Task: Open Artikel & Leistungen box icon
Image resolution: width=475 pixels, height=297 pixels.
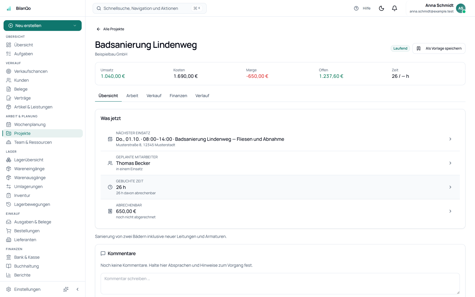Action: (x=9, y=107)
